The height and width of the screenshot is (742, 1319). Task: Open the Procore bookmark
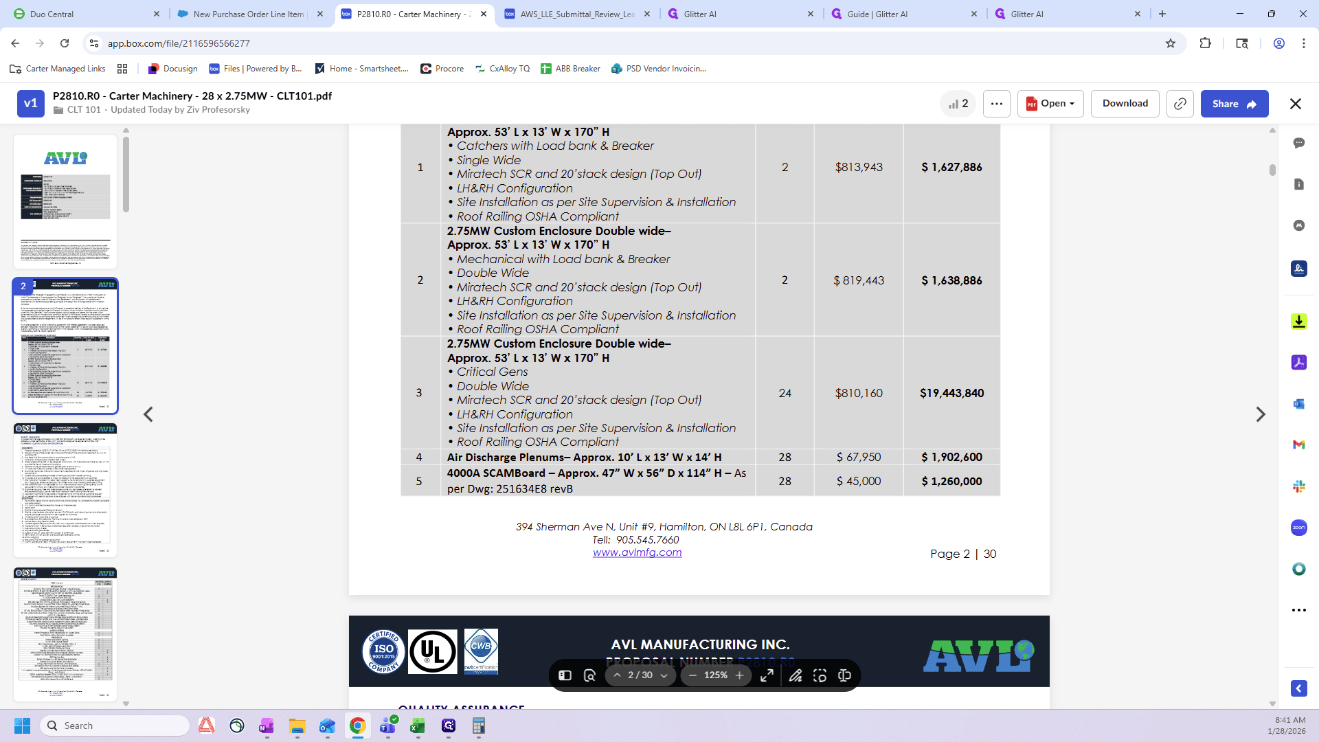(x=442, y=69)
